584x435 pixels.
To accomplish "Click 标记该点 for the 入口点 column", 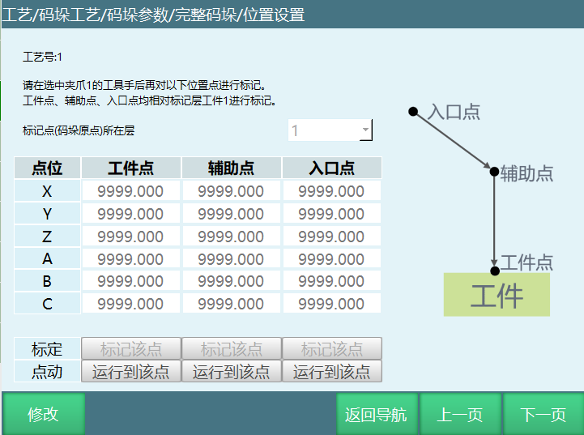I will click(331, 349).
